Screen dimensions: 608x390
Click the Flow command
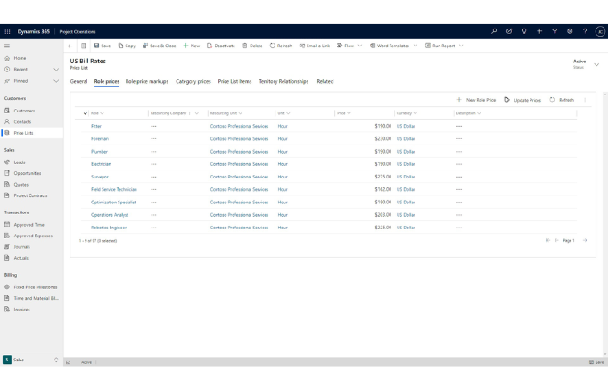tap(346, 46)
